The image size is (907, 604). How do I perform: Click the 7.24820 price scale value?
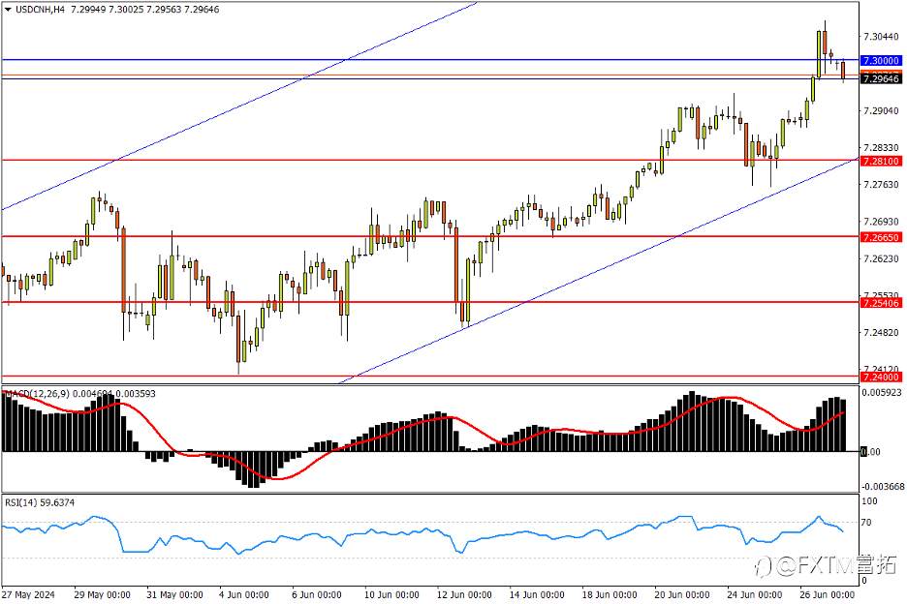tap(881, 333)
